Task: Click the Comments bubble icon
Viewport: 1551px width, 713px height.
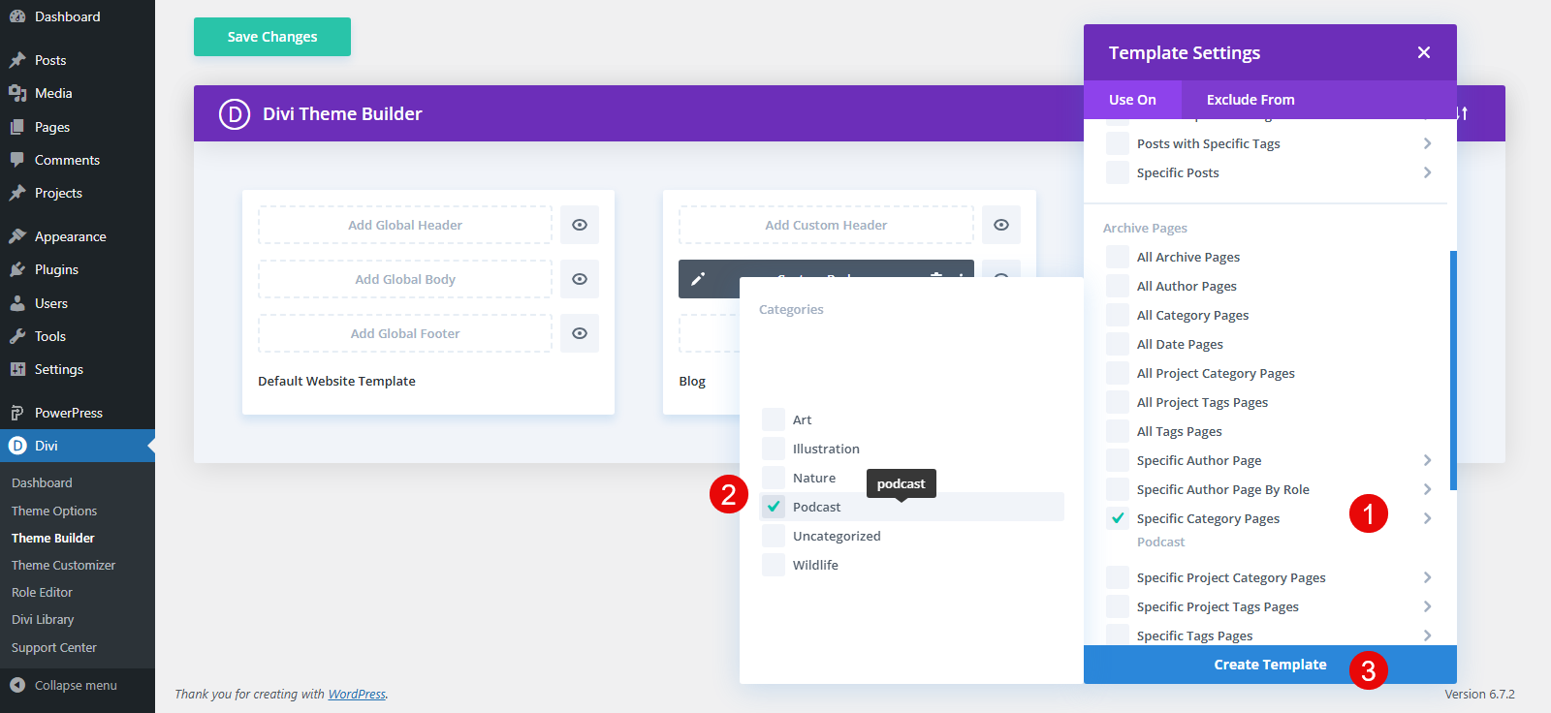Action: (x=17, y=160)
